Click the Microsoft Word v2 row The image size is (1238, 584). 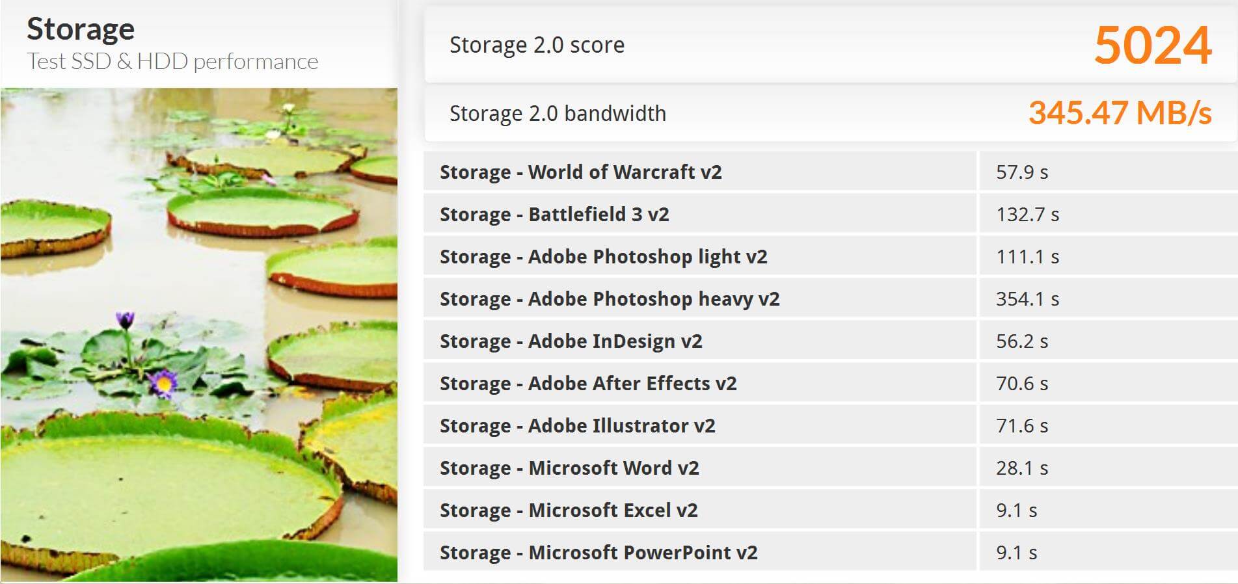pyautogui.click(x=569, y=468)
